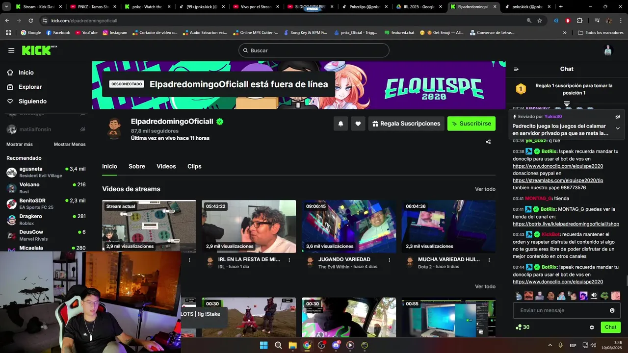628x353 pixels.
Task: Open chat settings gear icon
Action: [592, 328]
